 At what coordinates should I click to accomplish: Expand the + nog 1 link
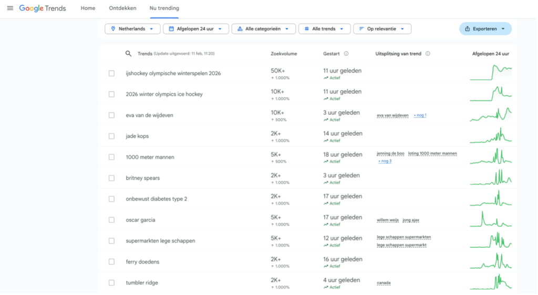pyautogui.click(x=420, y=115)
